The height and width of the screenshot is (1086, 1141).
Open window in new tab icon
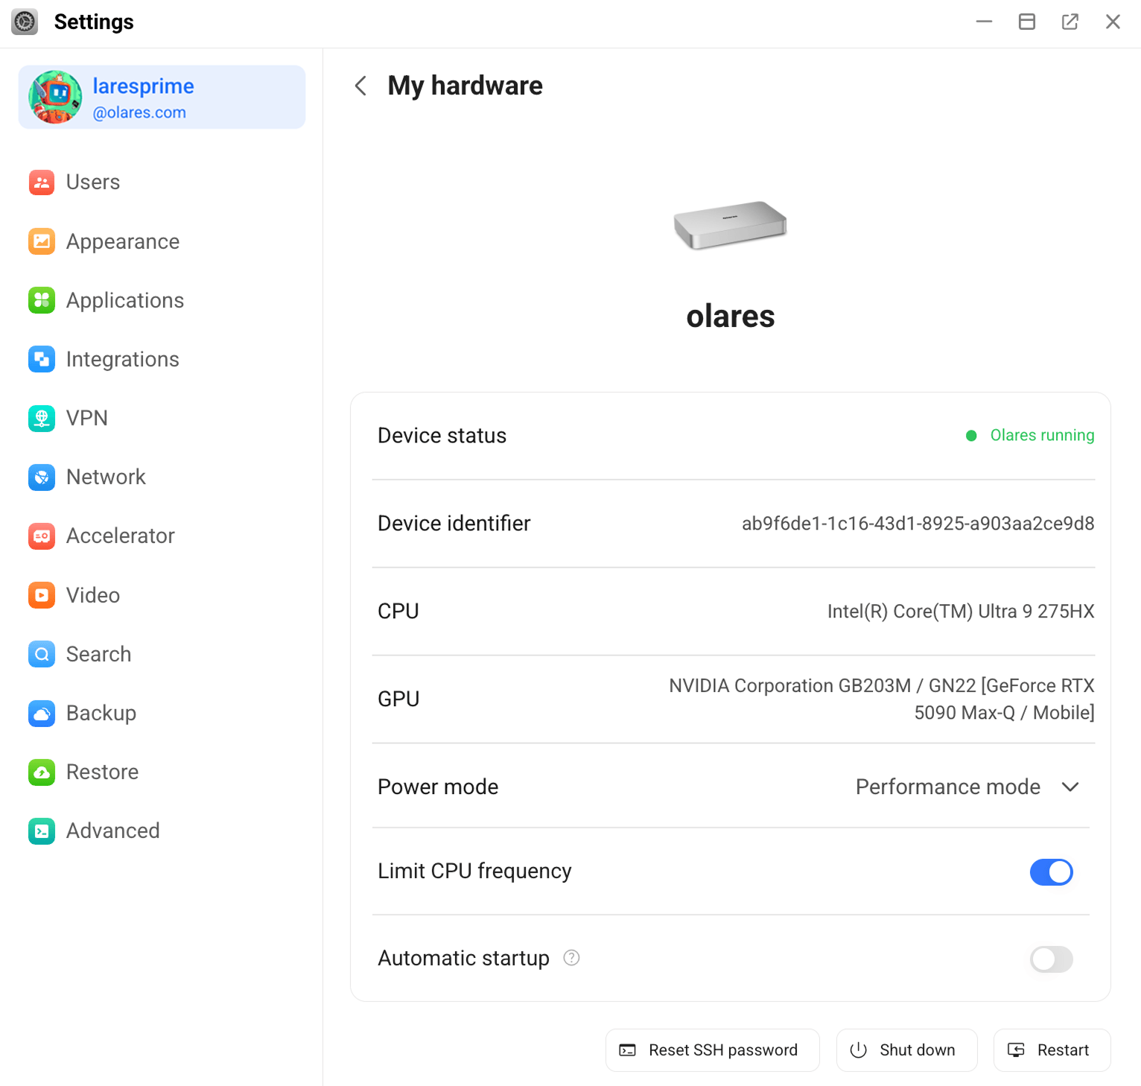(1070, 22)
